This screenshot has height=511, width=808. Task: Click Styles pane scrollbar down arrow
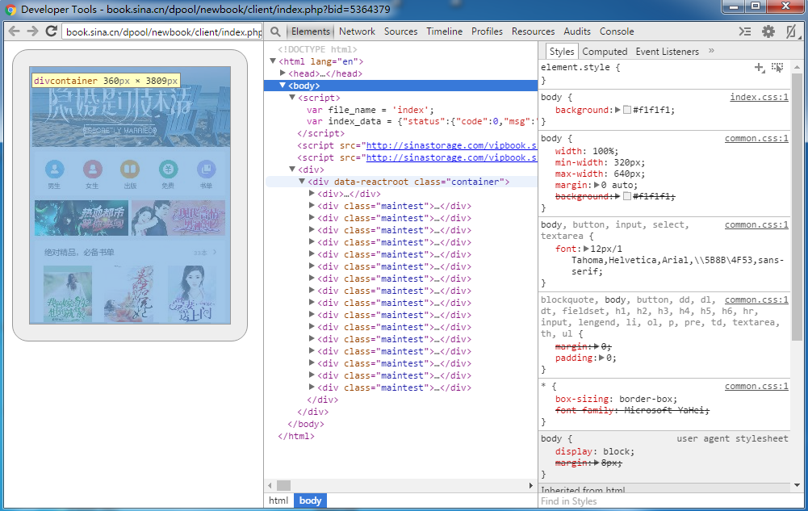tap(798, 485)
